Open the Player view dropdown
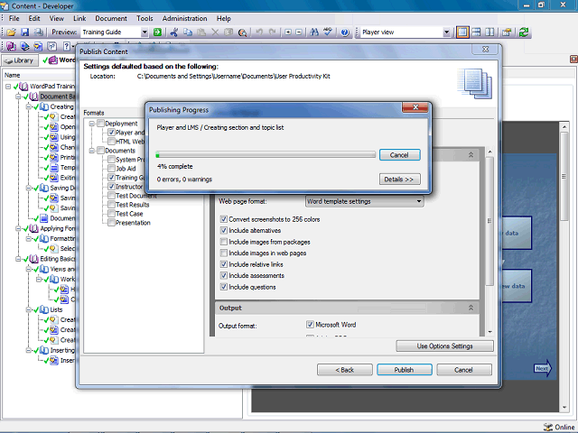Screen dimensions: 578x433 [x=446, y=32]
